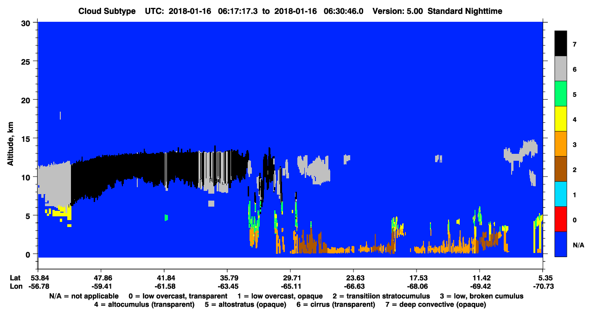Click the black color swatch labeled 7
Screen dimensions: 603x309
(561, 44)
